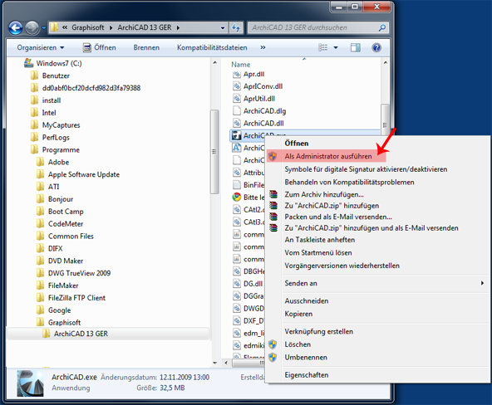Show more toolbar commands via the » chevron
The width and height of the screenshot is (492, 405).
263,47
